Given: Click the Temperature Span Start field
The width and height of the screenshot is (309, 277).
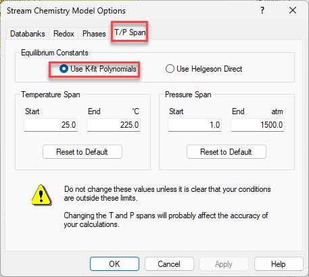Looking at the screenshot, I should pos(51,125).
